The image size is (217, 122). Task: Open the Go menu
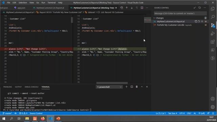coord(38,3)
